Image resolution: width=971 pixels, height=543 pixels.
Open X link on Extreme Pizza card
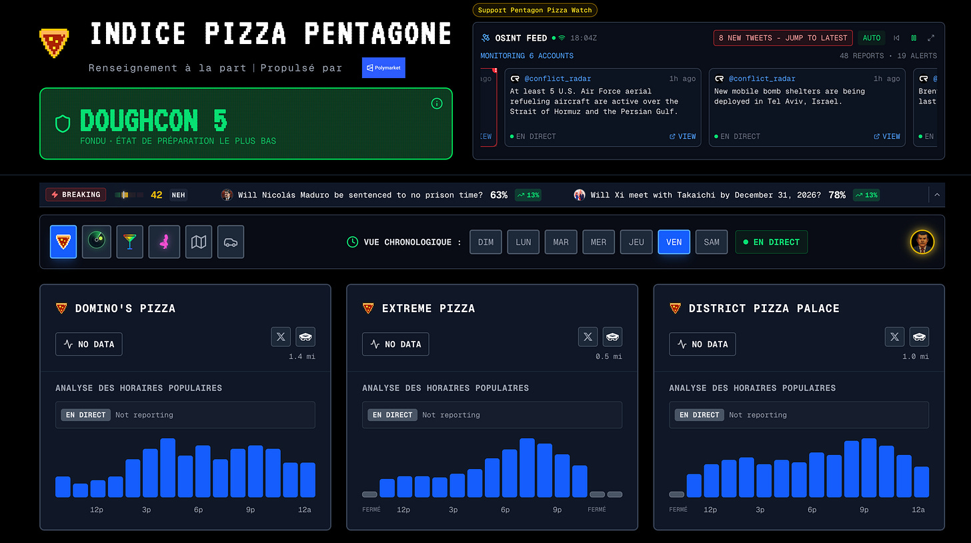click(588, 337)
